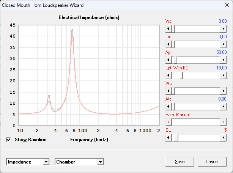Click the Lpt slider thumb

(181, 75)
